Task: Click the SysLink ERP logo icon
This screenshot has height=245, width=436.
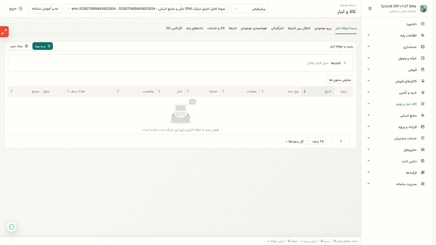Action: 423,9
